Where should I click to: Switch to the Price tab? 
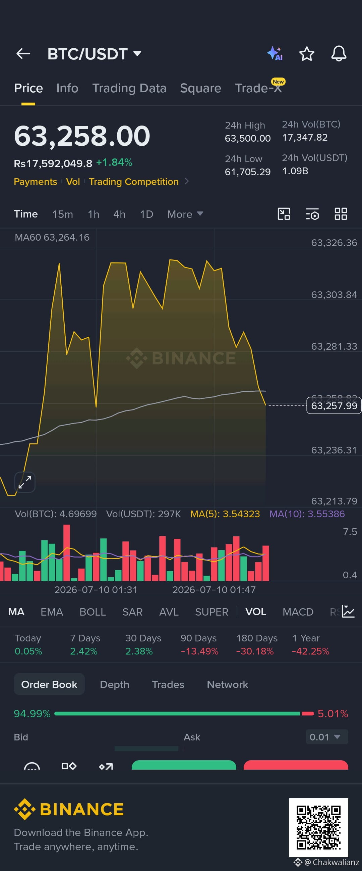coord(28,88)
